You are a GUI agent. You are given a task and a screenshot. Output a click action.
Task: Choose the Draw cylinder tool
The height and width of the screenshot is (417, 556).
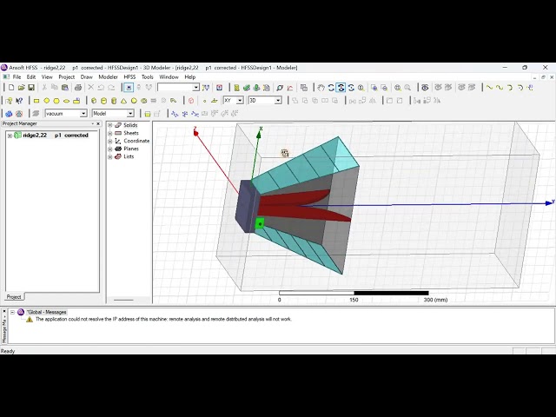(x=103, y=101)
